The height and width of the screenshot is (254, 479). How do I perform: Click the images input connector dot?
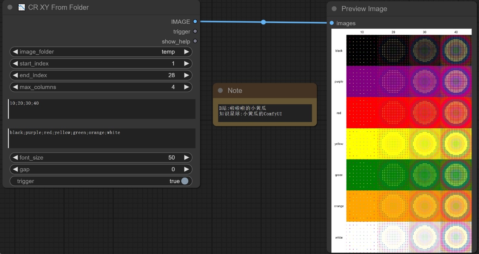(x=332, y=23)
